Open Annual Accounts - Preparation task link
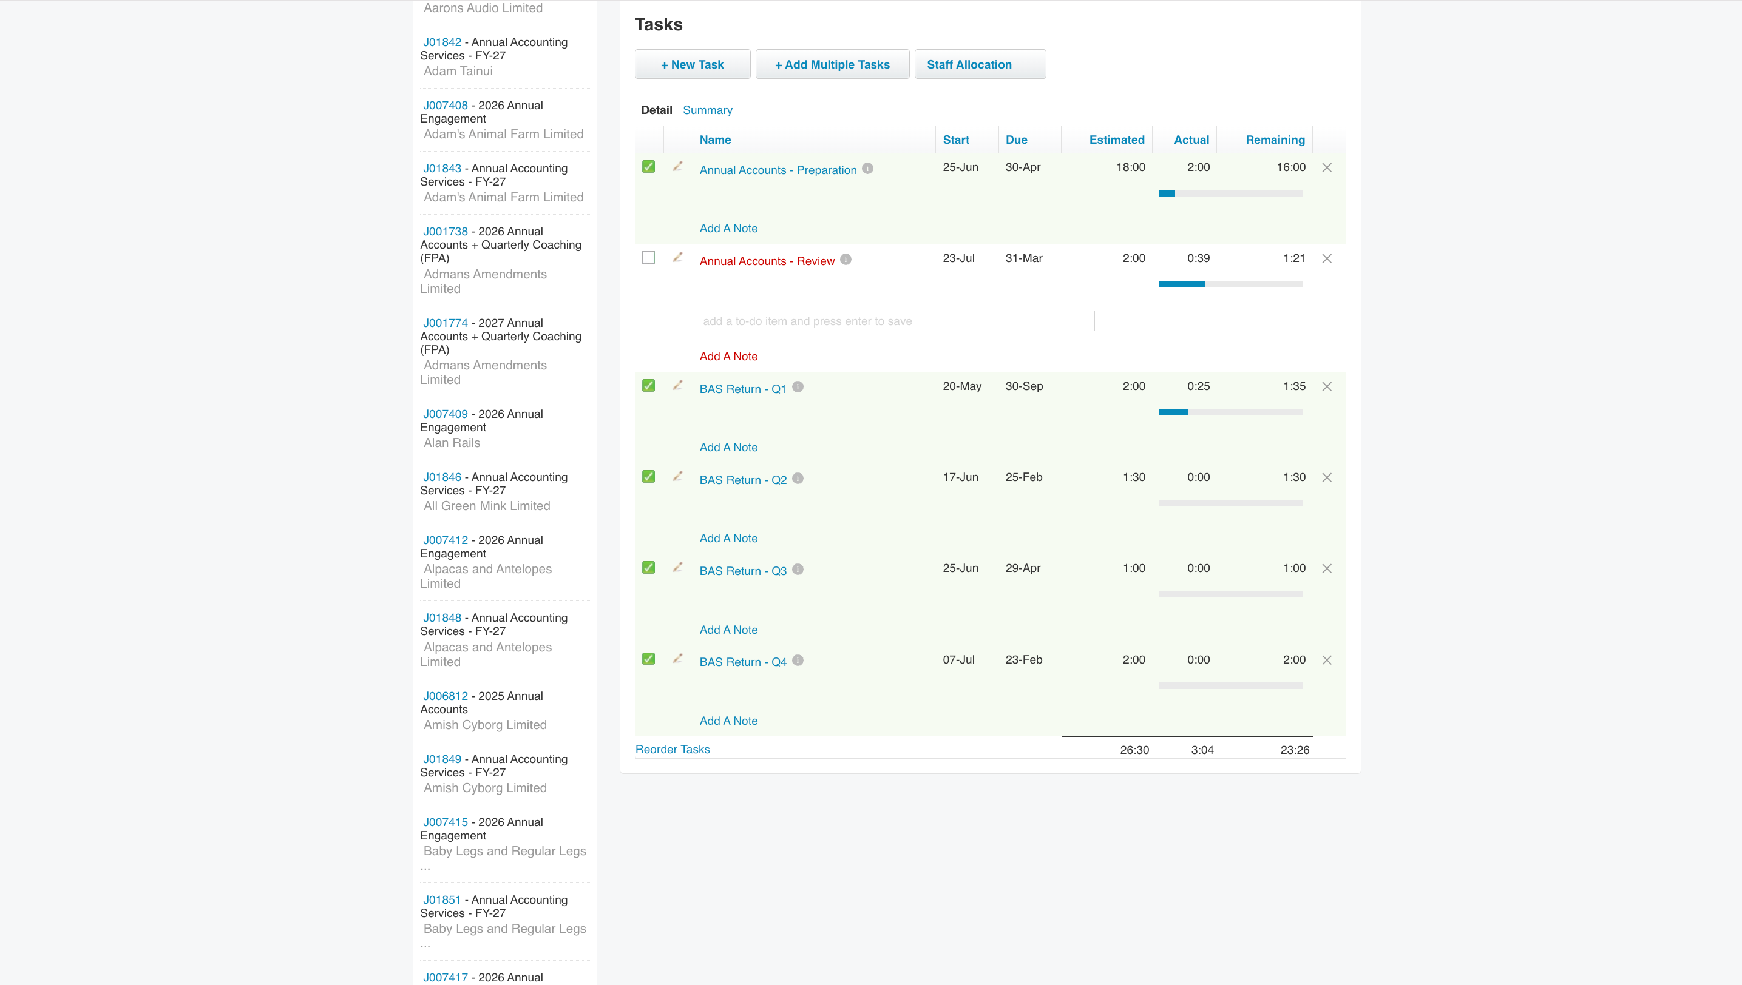Screen dimensions: 1742x985 point(778,170)
